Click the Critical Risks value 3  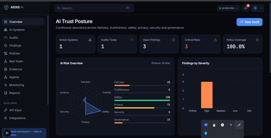click(186, 46)
